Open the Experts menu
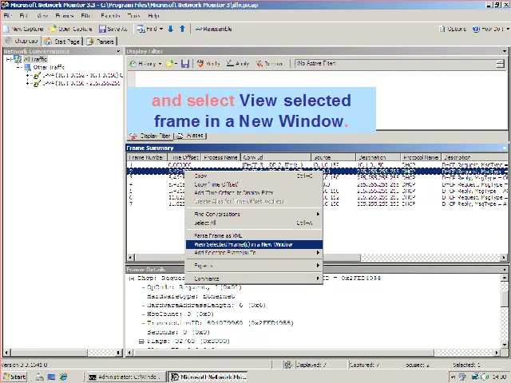Image resolution: width=511 pixels, height=383 pixels. [110, 16]
